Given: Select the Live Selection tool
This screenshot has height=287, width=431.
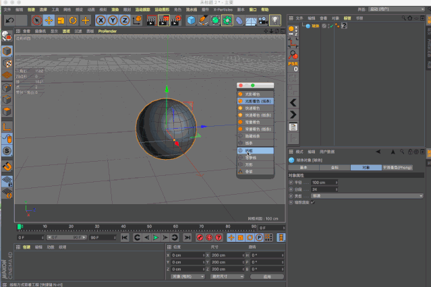Looking at the screenshot, I should 37,20.
